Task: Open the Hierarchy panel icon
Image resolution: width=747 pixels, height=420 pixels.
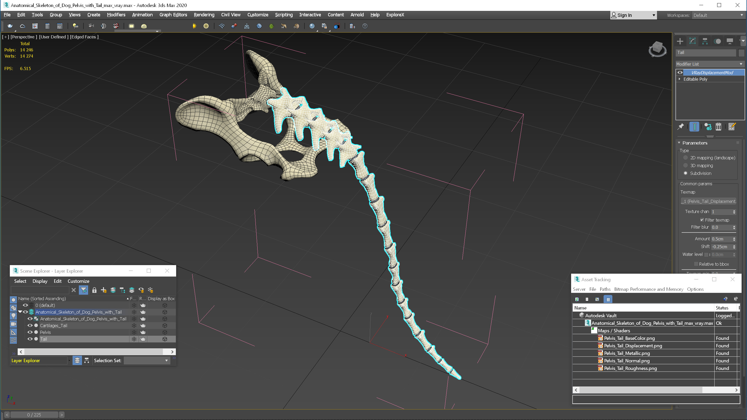Action: pyautogui.click(x=705, y=41)
